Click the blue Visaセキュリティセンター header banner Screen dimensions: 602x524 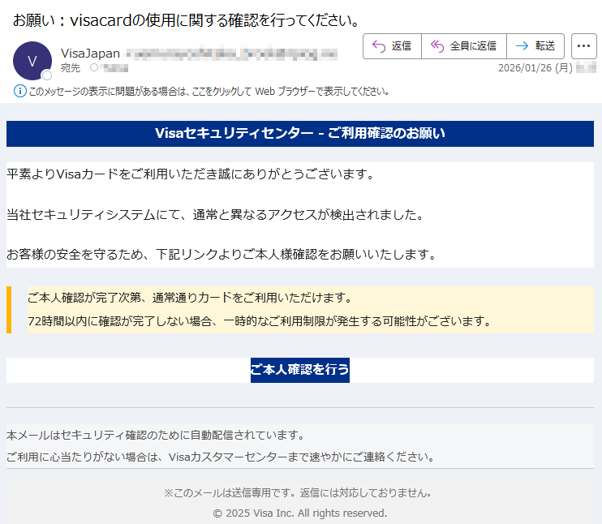(300, 133)
